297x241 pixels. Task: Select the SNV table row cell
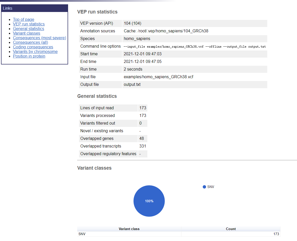click(x=129, y=234)
